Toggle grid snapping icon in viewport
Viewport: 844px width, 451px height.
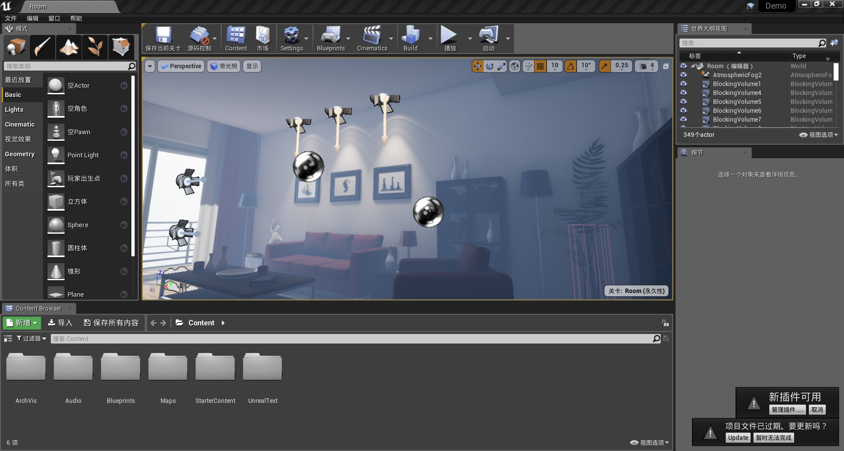[540, 66]
